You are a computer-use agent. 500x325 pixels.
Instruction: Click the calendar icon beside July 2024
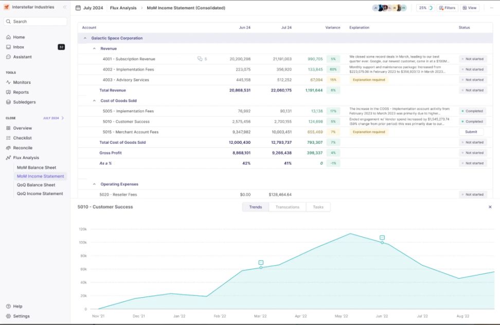pos(78,8)
